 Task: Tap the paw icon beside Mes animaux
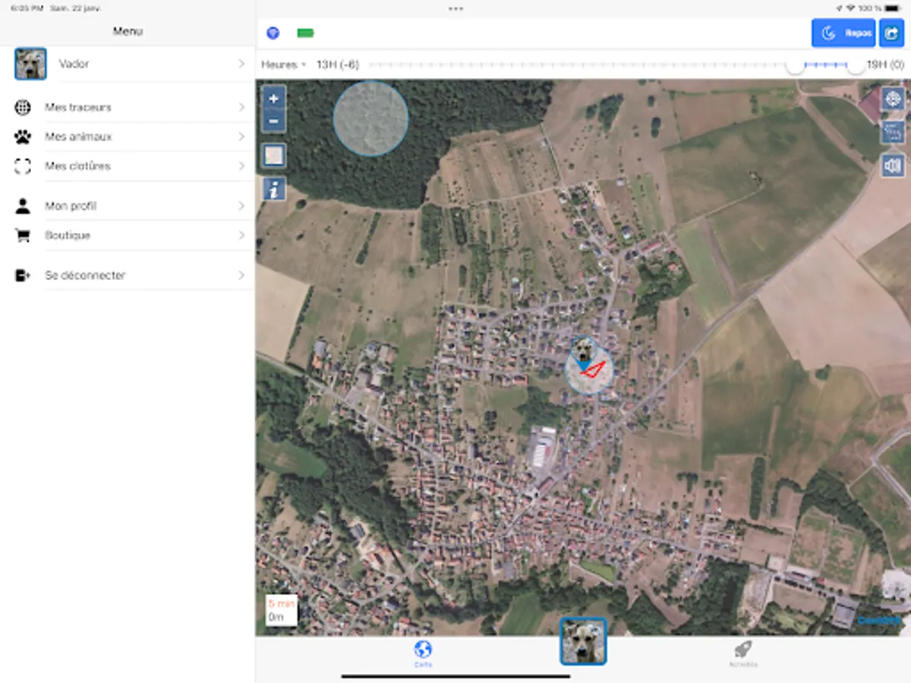click(x=23, y=137)
